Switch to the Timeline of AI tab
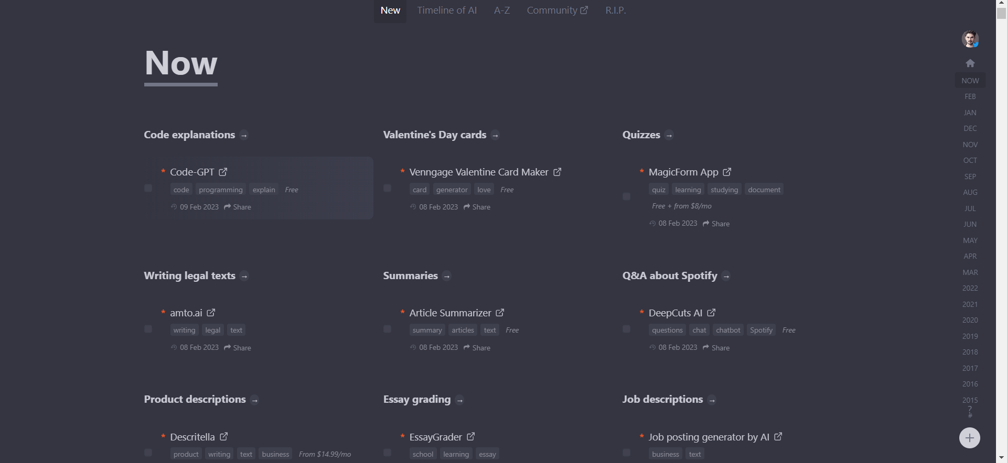This screenshot has height=463, width=1007. tap(447, 10)
